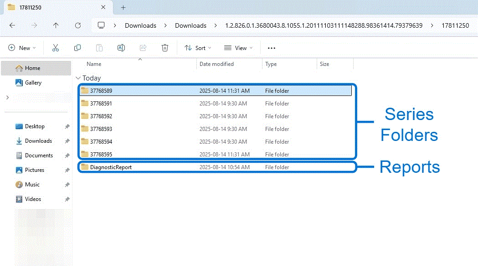Viewport: 478px width, 266px height.
Task: Click the Back navigation arrow
Action: (12, 25)
